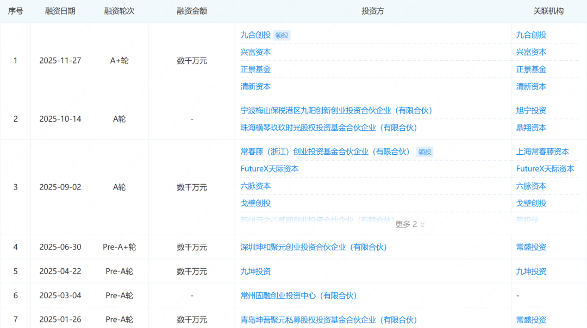Viewport: 587px width, 328px height.
Task: Open 兴富资本 under 关联机构
Action: [531, 52]
